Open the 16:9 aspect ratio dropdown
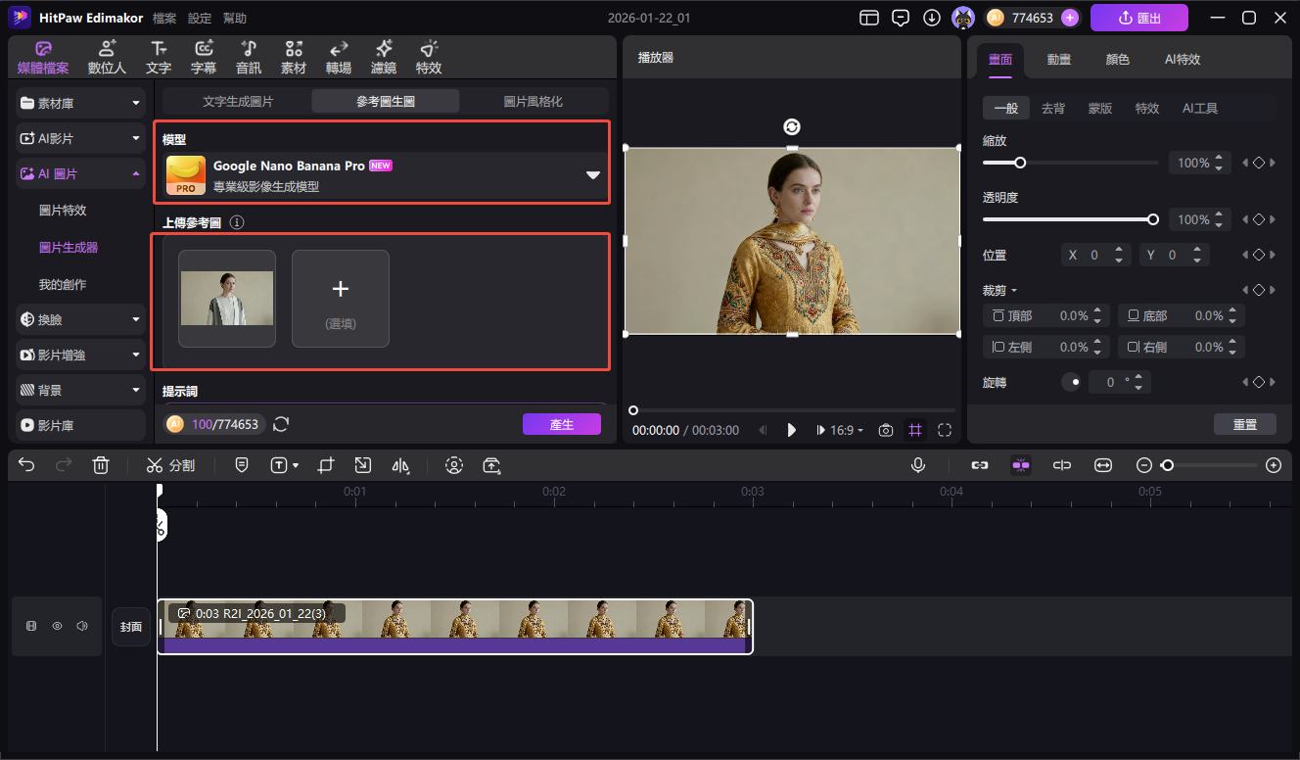The height and width of the screenshot is (760, 1300). [846, 430]
